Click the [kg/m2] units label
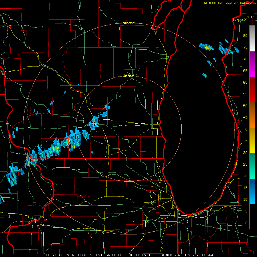Viewport: 257px width, 257px height. tap(240, 20)
